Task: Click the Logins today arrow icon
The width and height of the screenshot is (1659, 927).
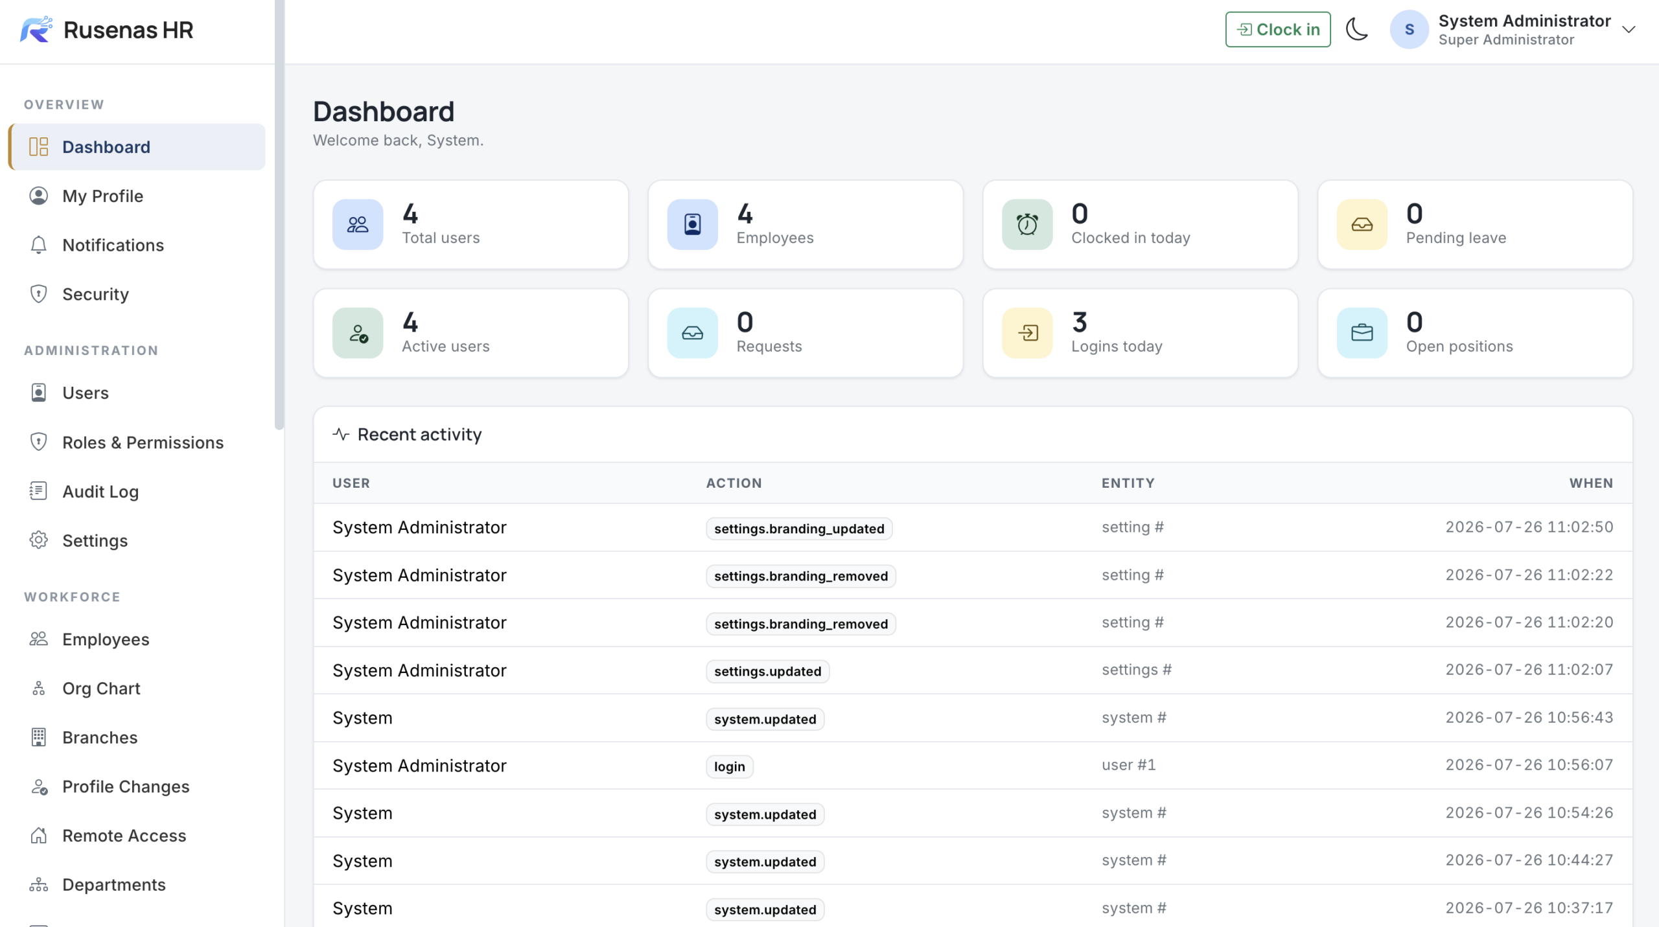Action: click(1027, 333)
